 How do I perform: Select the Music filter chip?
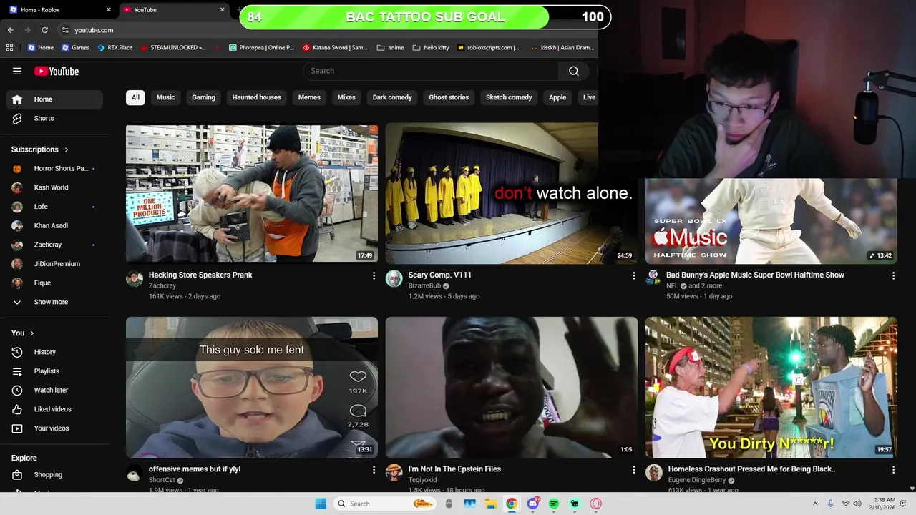click(165, 97)
